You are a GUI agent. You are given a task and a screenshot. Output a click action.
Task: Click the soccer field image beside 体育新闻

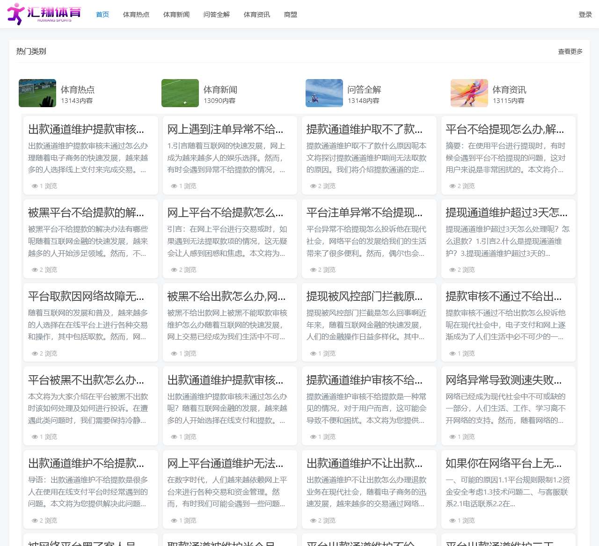pos(180,93)
